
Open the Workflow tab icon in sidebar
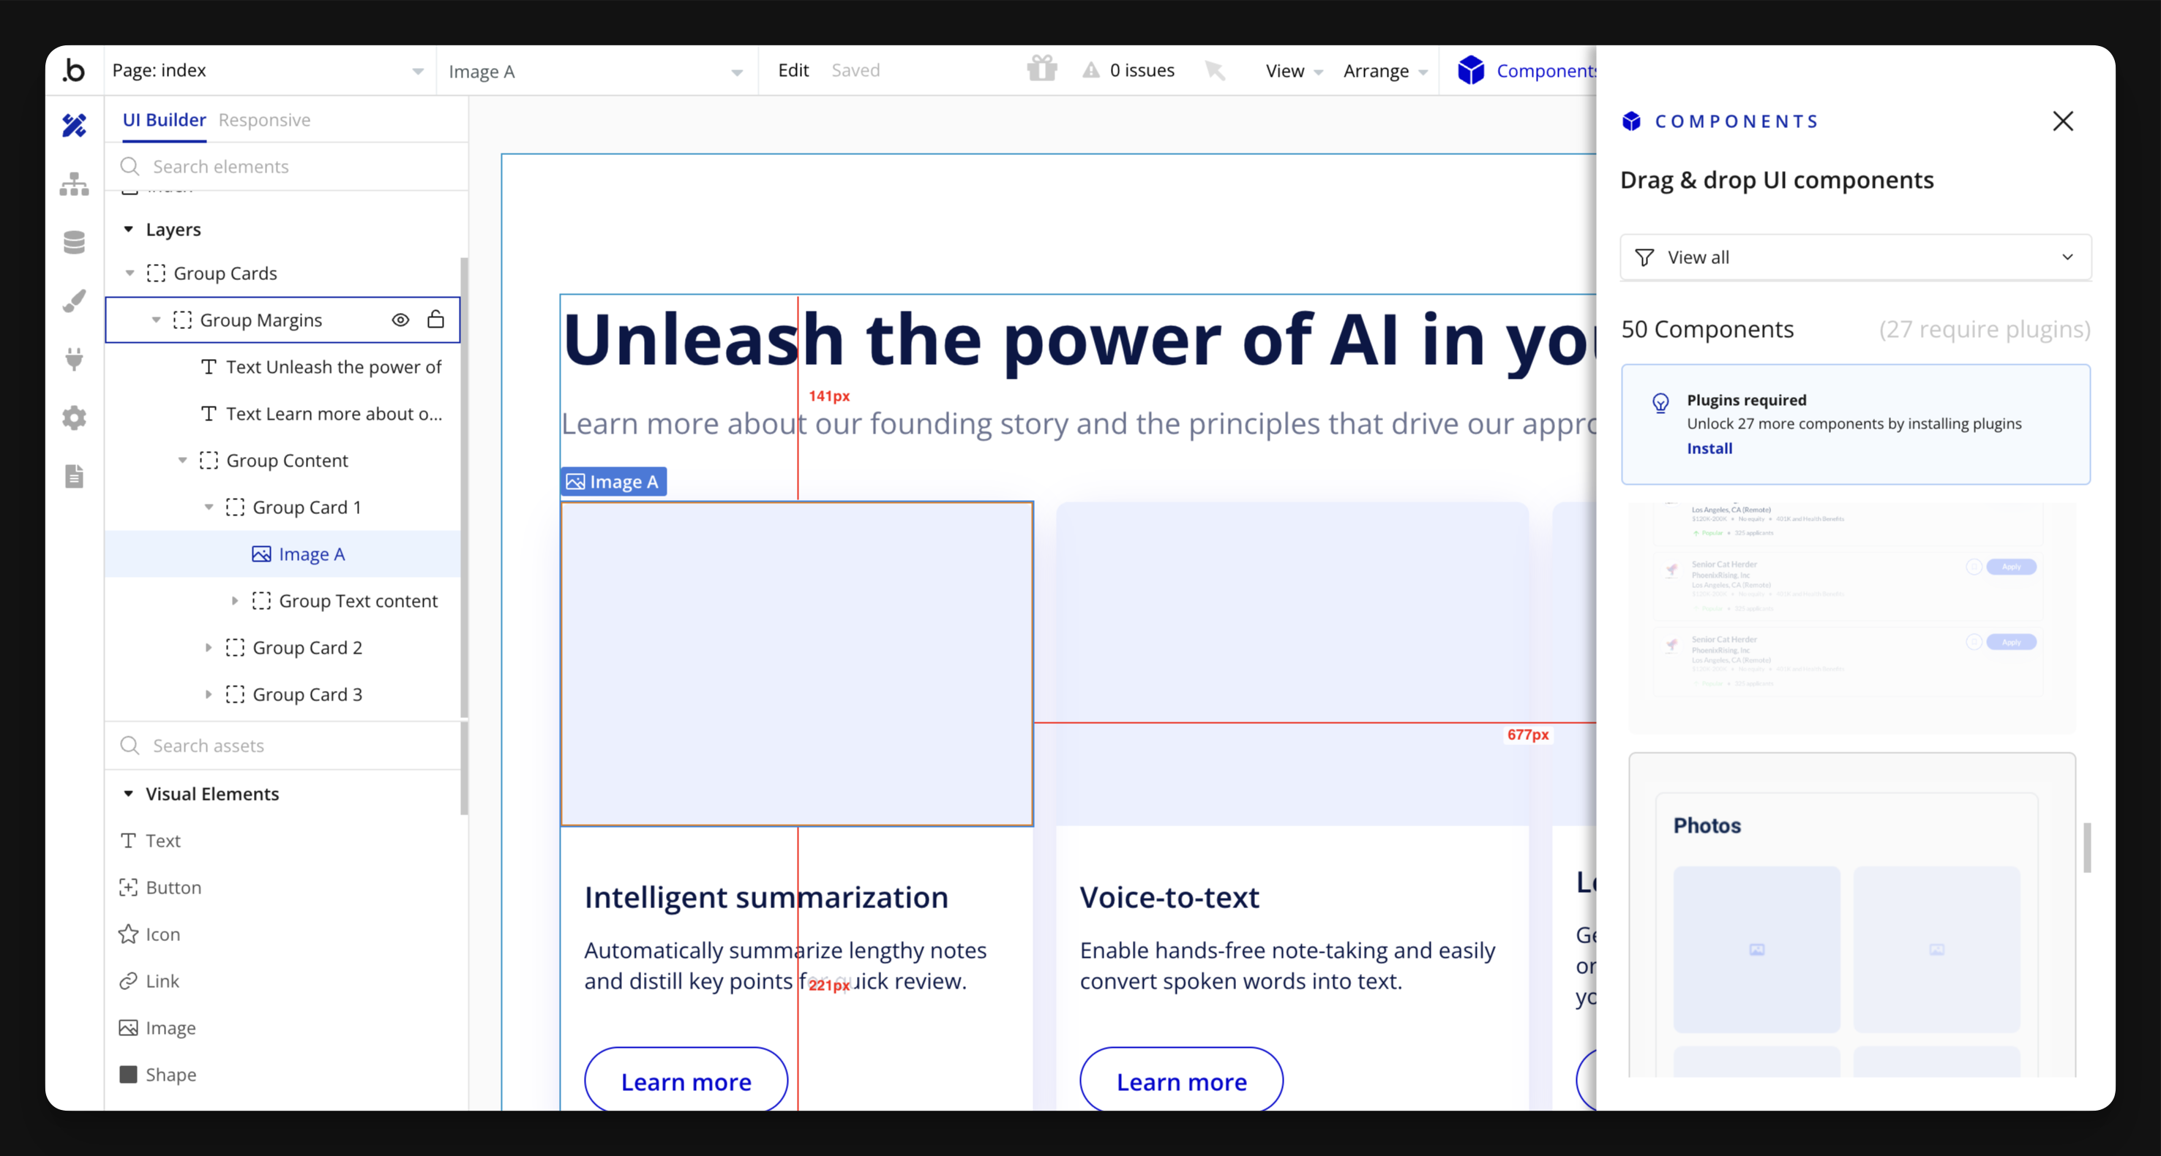point(74,184)
